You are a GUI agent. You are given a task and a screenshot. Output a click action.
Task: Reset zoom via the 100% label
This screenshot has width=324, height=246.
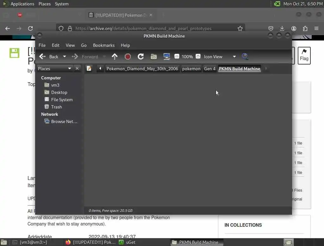(187, 57)
